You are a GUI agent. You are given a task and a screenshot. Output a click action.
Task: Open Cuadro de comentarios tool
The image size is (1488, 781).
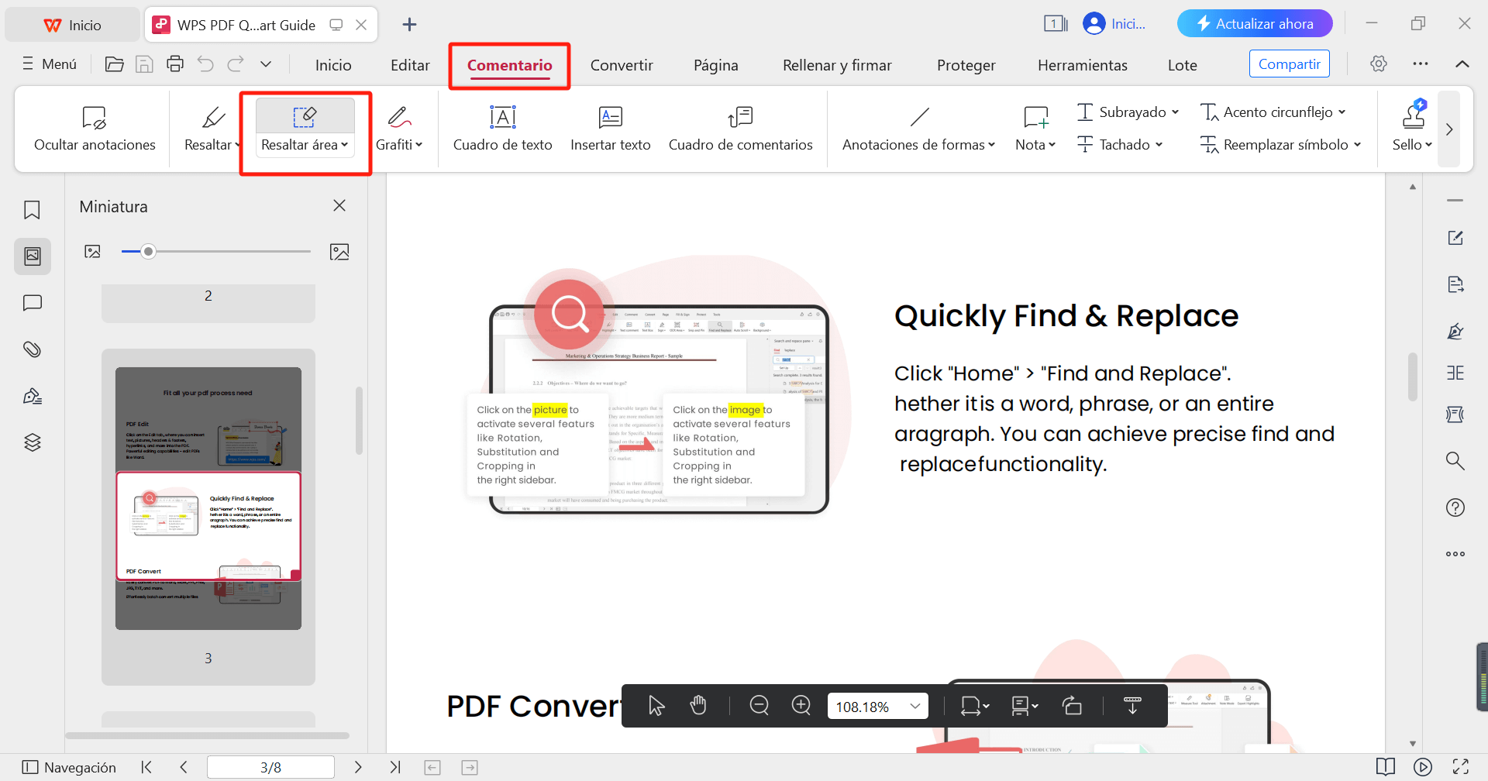tap(741, 129)
